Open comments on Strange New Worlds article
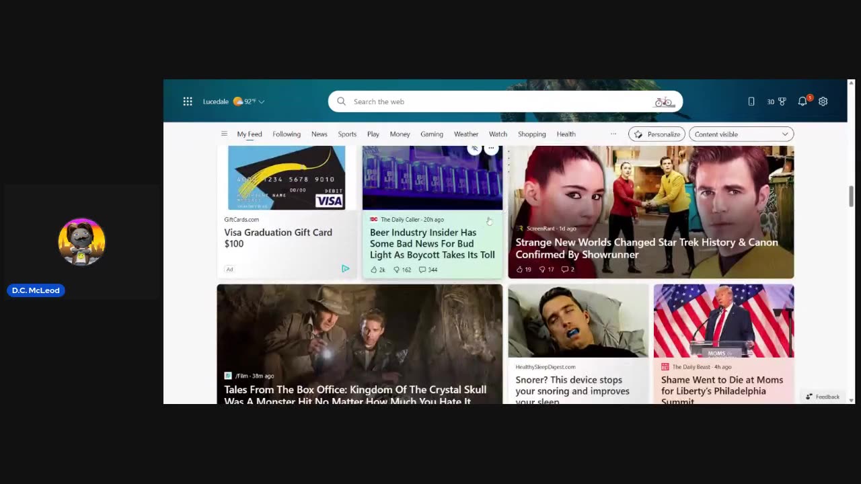This screenshot has width=861, height=484. 564,270
